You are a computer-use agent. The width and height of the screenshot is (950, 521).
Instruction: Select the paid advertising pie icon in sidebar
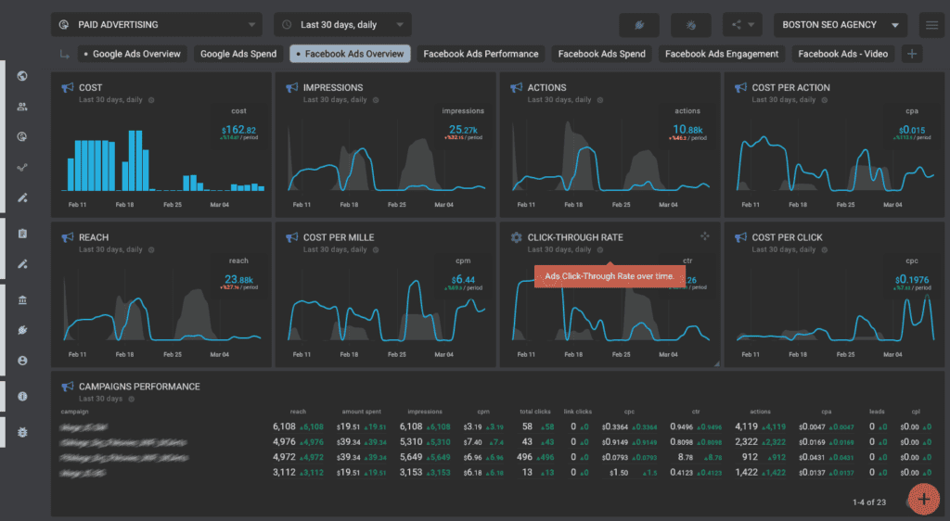coord(22,137)
